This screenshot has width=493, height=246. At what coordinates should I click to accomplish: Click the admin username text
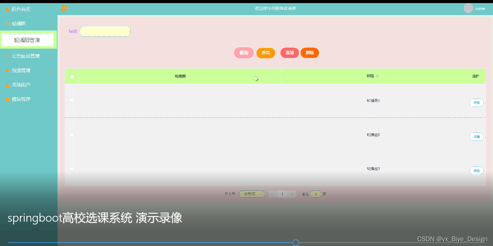point(480,9)
